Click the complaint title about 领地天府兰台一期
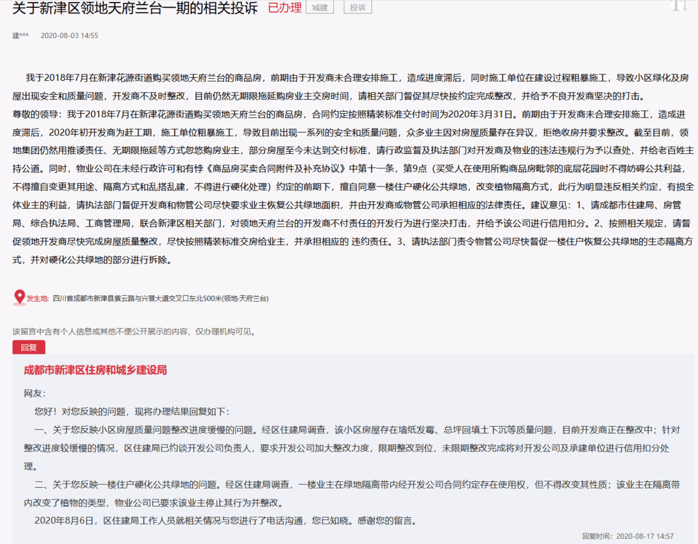The height and width of the screenshot is (544, 698). click(135, 8)
